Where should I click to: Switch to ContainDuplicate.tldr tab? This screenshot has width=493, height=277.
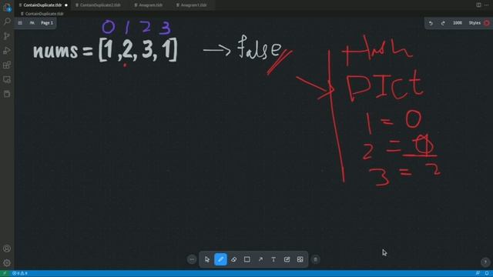(x=43, y=5)
